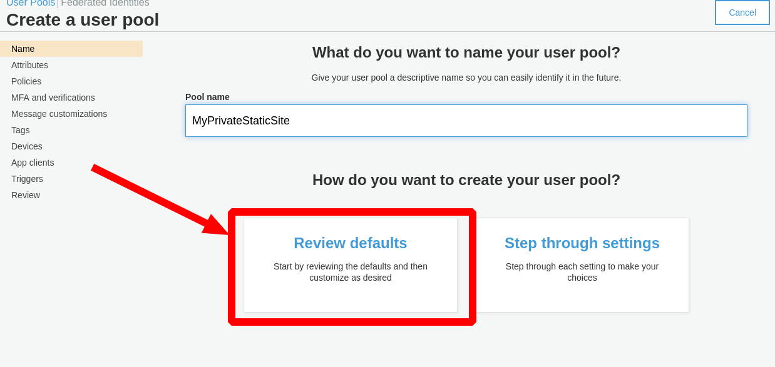Go to App clients step
This screenshot has height=367, width=775.
coord(33,163)
